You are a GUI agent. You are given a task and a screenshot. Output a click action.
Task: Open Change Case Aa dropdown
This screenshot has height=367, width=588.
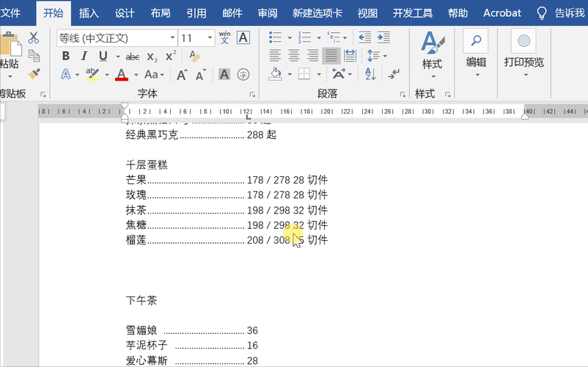click(154, 74)
